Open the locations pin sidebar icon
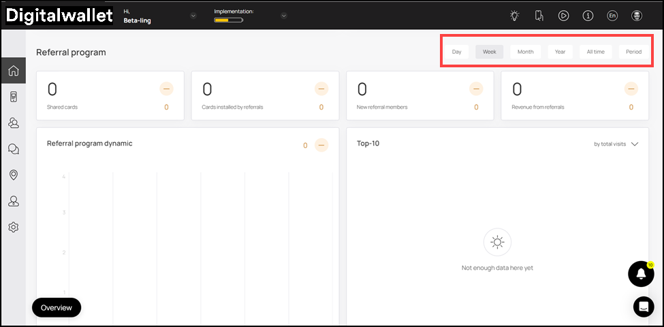 click(x=13, y=175)
